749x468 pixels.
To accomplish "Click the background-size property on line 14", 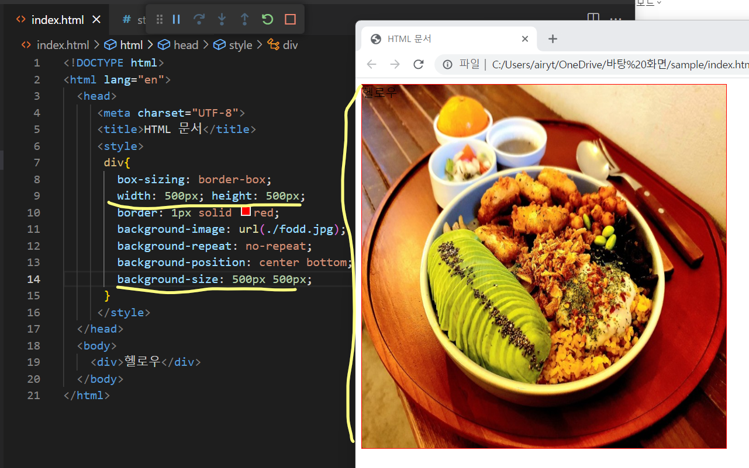I will pyautogui.click(x=168, y=279).
